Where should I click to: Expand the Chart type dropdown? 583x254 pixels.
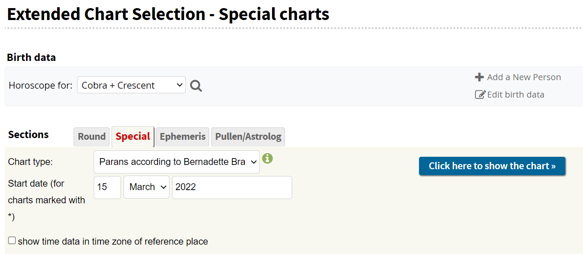coord(176,162)
